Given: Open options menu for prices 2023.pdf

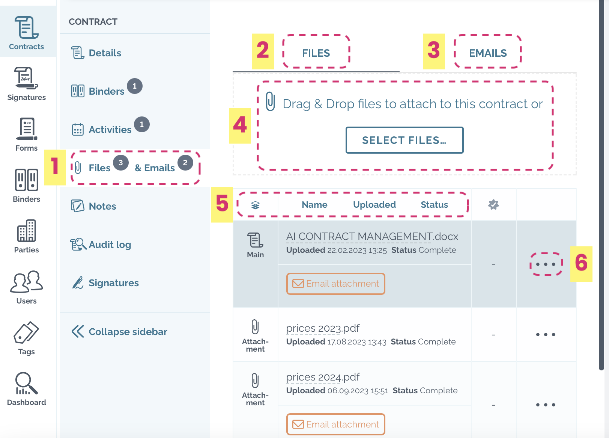Looking at the screenshot, I should click(x=546, y=334).
